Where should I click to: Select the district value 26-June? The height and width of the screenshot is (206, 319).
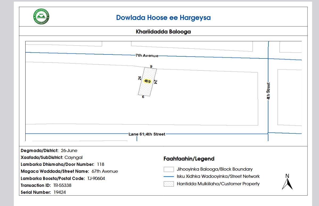[x=69, y=150]
